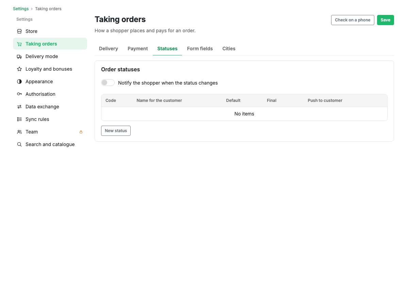Click the Save button
407x288 pixels.
[x=386, y=20]
